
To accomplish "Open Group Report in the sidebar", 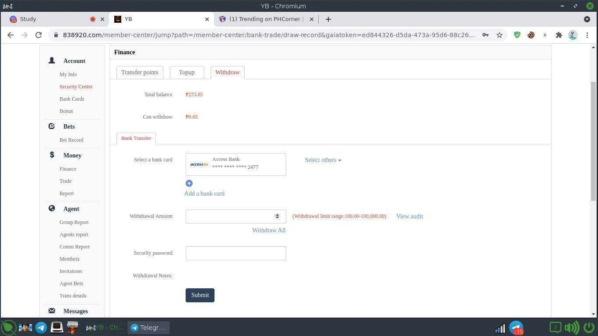I will [74, 222].
